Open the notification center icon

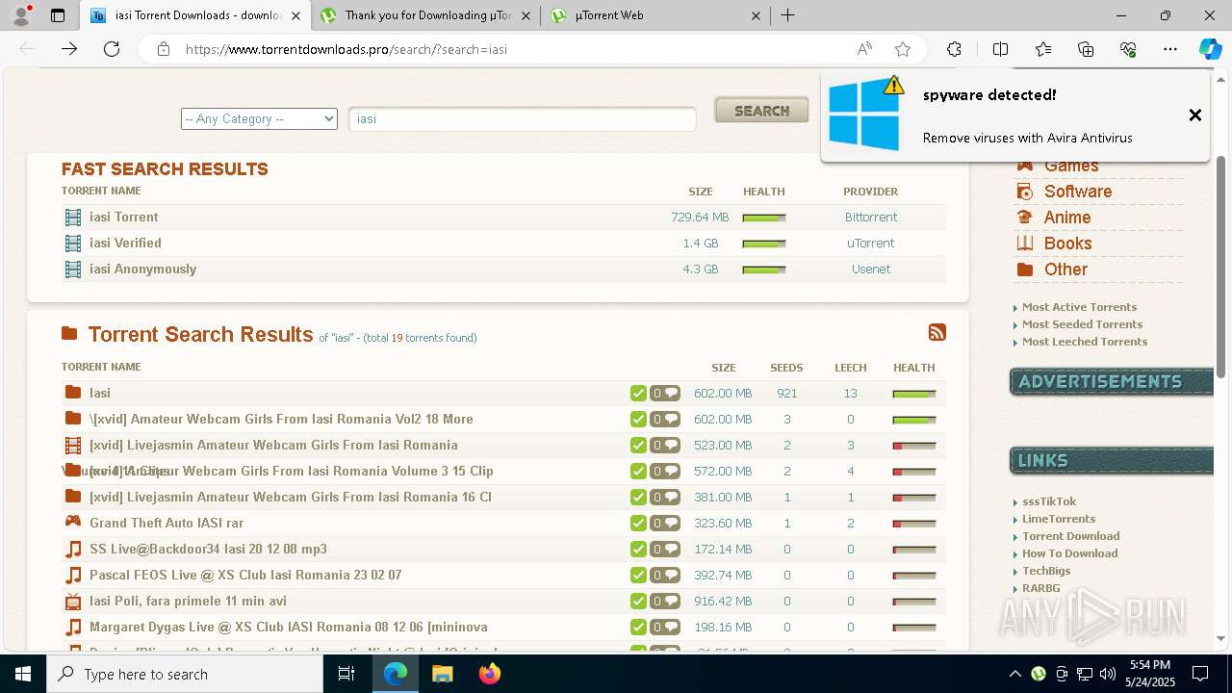pos(1200,674)
